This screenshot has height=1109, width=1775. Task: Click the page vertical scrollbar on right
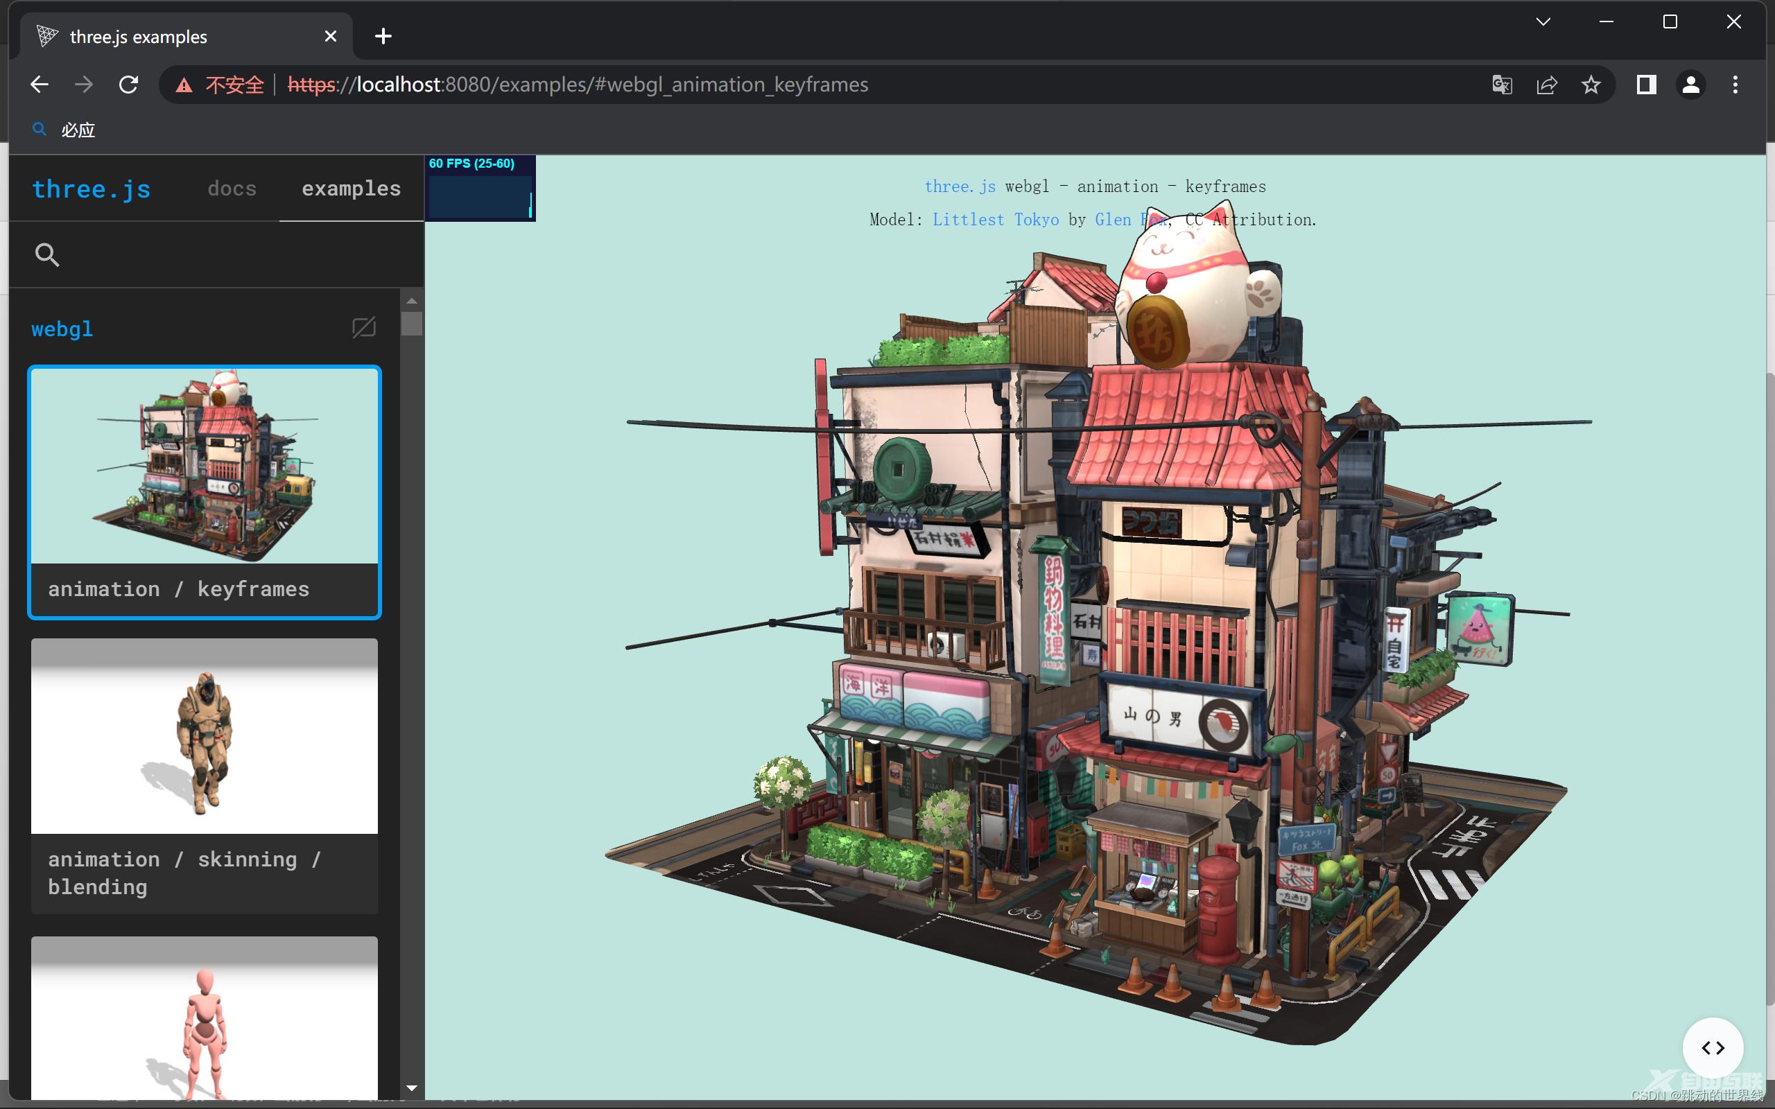[x=1770, y=690]
